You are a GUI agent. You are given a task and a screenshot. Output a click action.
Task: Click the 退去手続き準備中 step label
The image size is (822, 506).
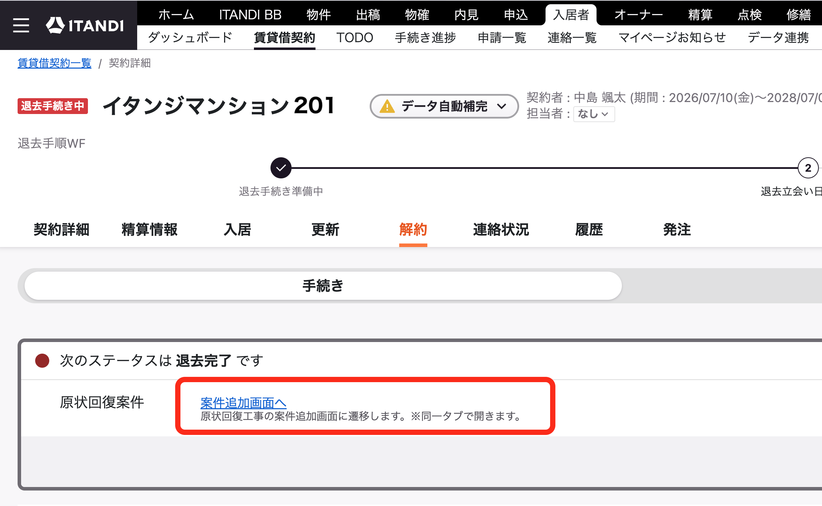click(x=281, y=191)
